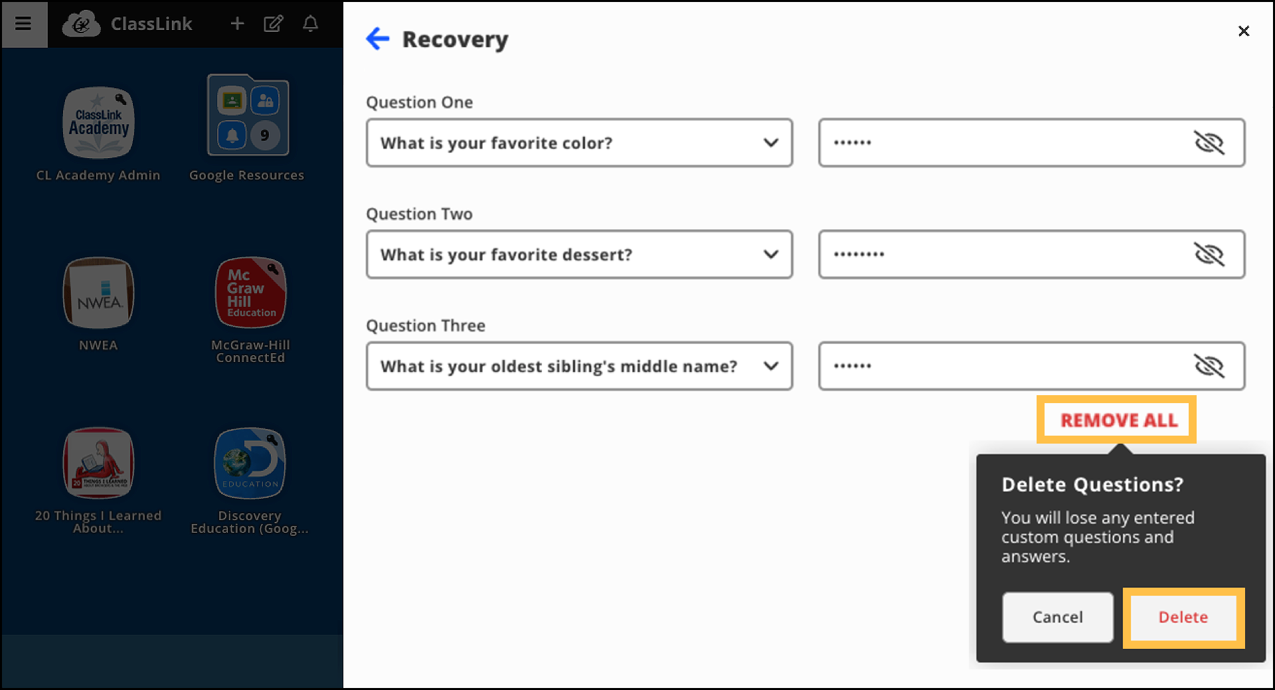Cancel the Delete Questions dialog
This screenshot has height=690, width=1275.
point(1058,617)
